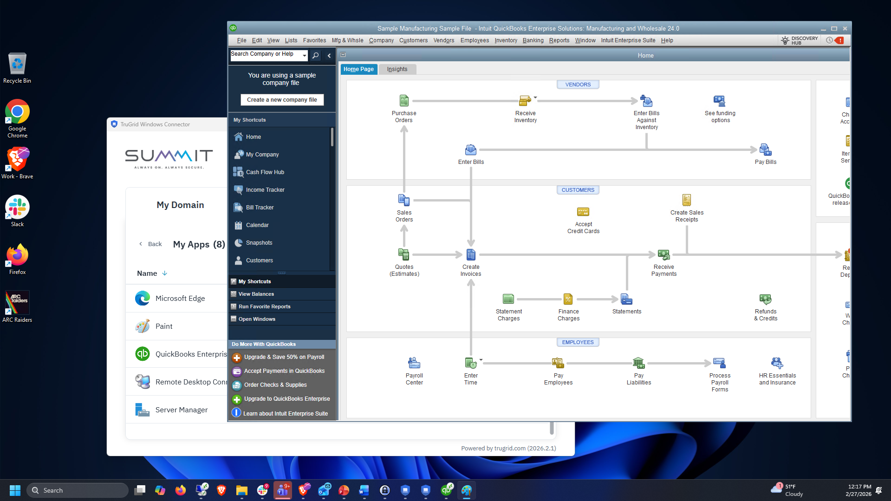Switch to the Insights tab
This screenshot has width=891, height=501.
[397, 69]
